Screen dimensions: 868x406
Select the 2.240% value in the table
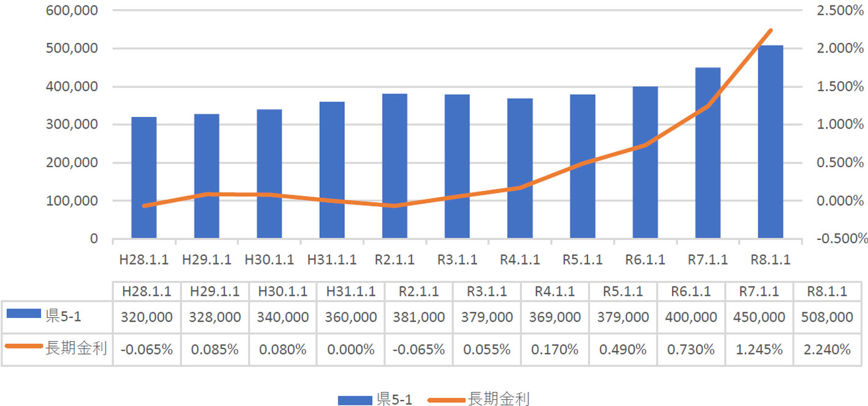826,349
